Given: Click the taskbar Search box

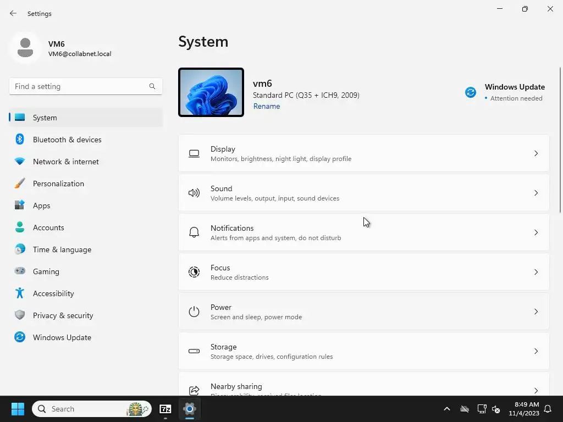Looking at the screenshot, I should click(x=92, y=409).
